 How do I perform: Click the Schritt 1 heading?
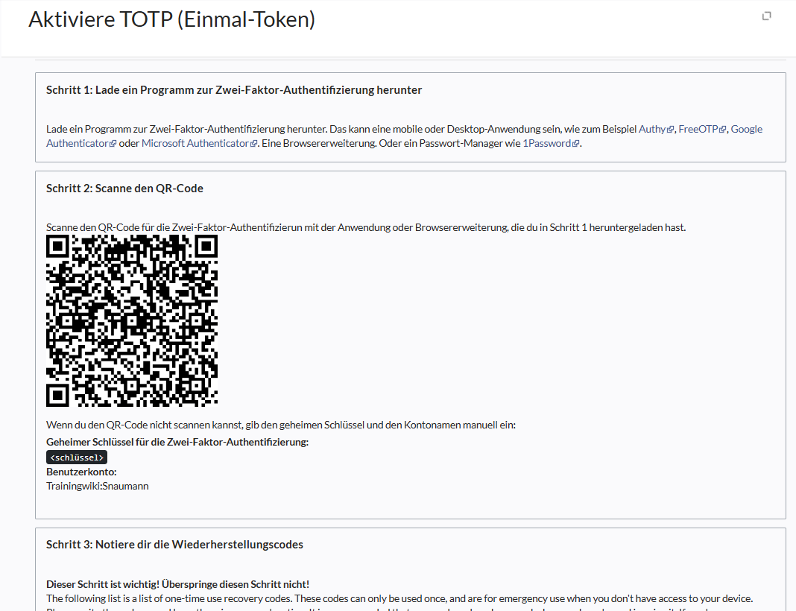233,90
